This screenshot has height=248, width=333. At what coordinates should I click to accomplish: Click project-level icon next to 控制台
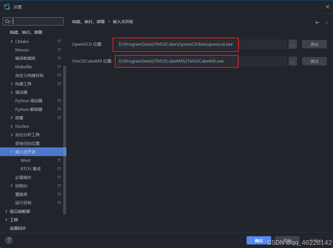(x=59, y=186)
